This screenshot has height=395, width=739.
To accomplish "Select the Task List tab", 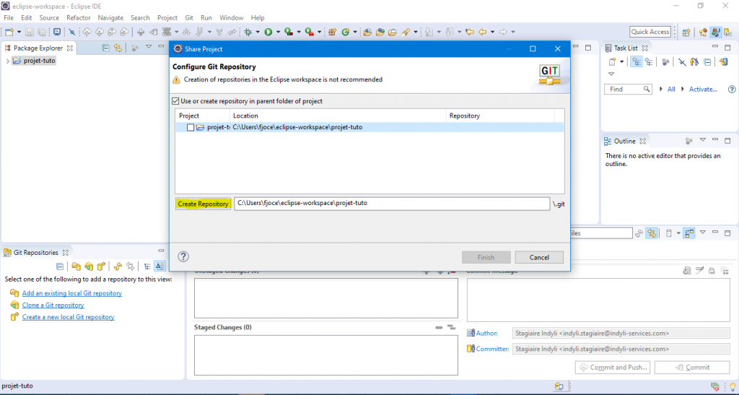I will (x=626, y=48).
